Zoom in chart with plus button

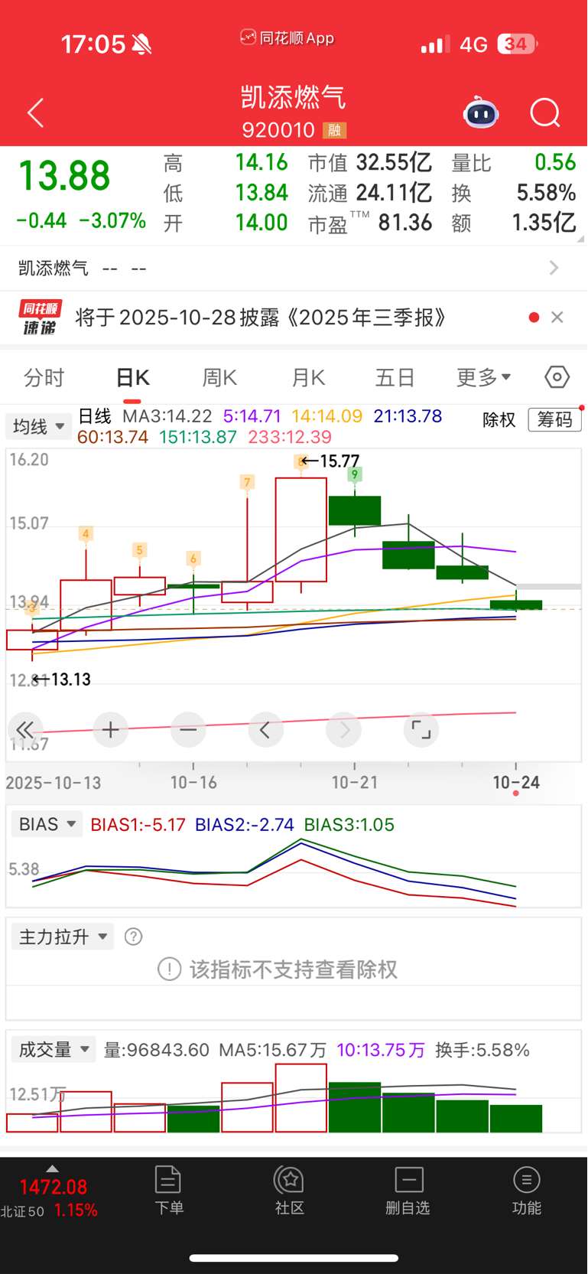click(110, 730)
